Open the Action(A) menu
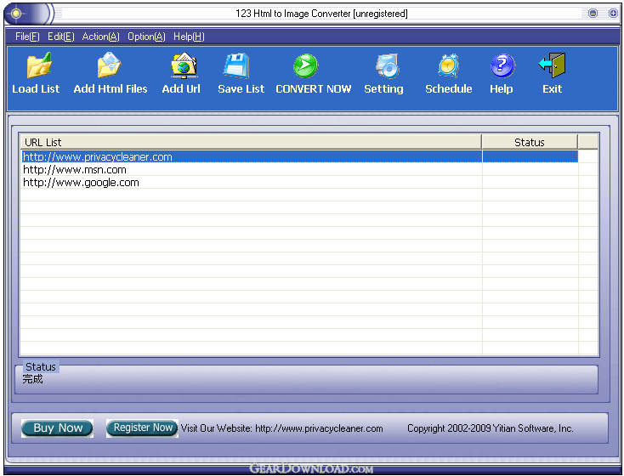Viewport: 624px width, 476px height. click(100, 37)
